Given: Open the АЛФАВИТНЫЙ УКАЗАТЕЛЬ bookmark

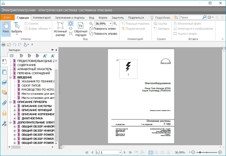Looking at the screenshot, I should pos(35,69).
